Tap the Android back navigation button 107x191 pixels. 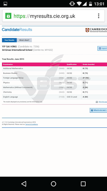(x=24, y=184)
